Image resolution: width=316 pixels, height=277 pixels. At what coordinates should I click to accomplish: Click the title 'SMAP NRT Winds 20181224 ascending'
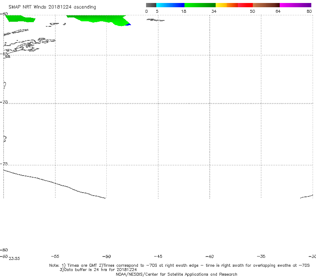pos(52,7)
